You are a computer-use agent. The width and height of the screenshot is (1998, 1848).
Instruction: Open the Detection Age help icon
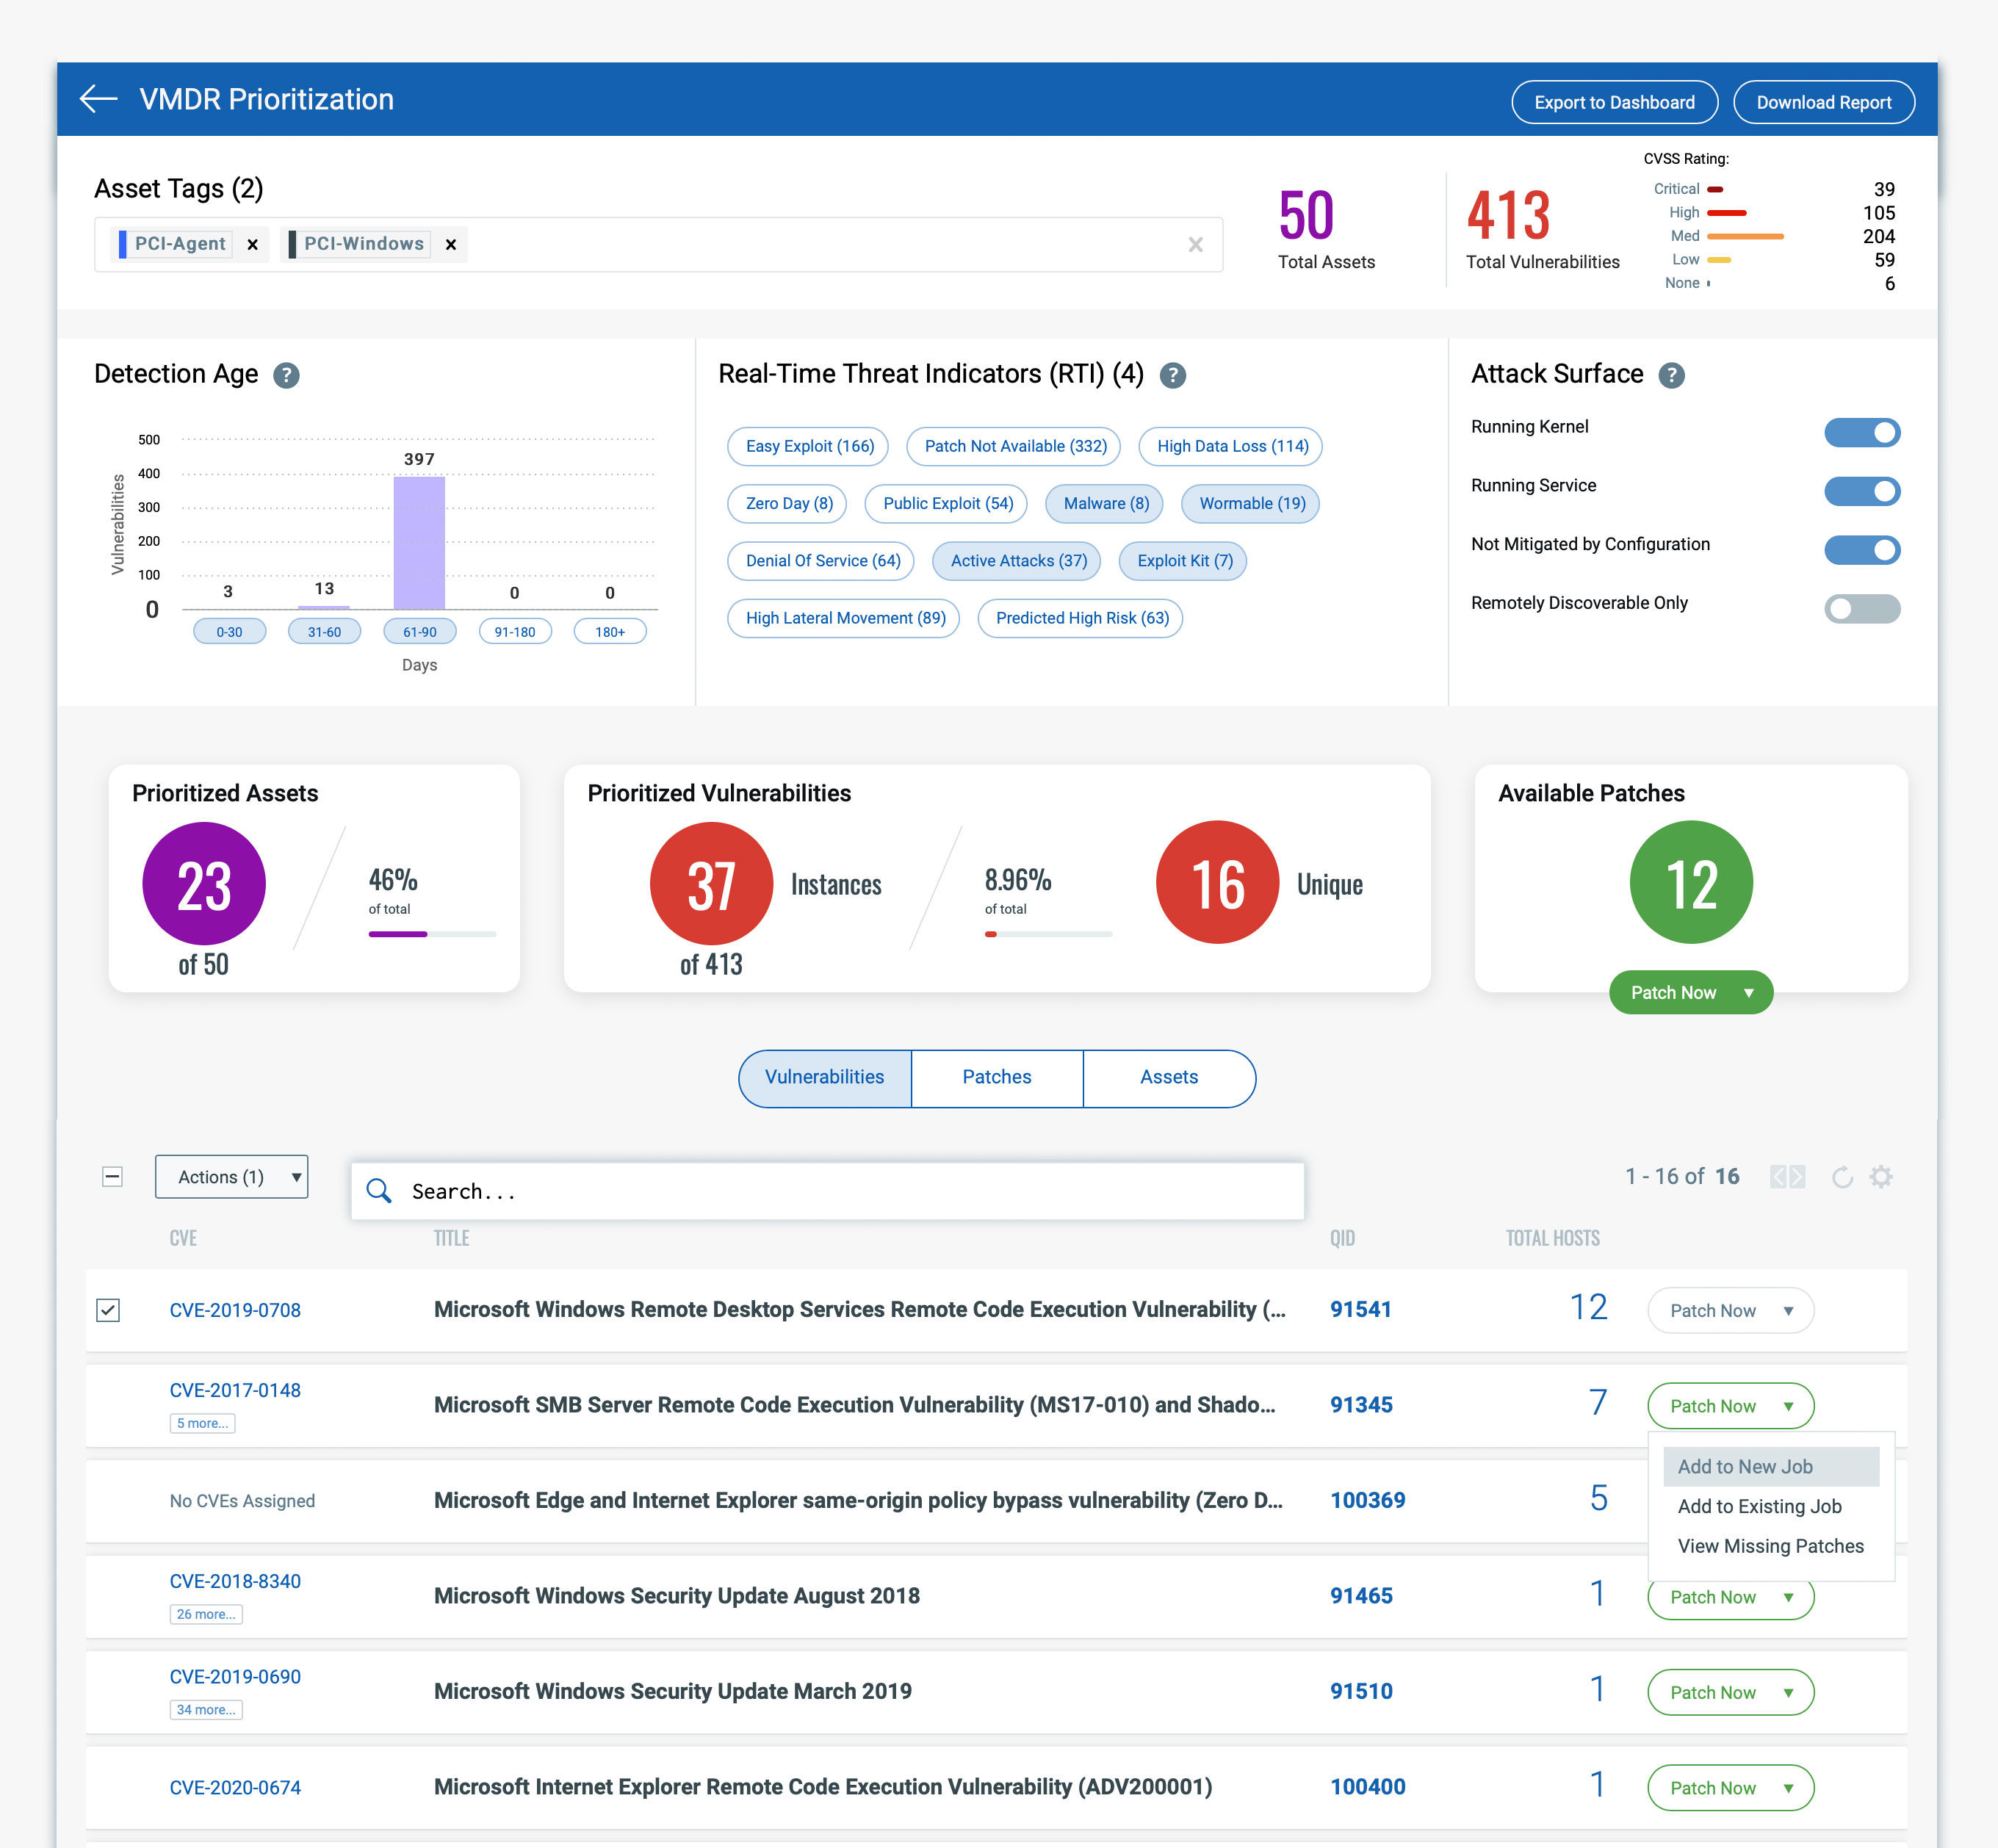pos(286,375)
